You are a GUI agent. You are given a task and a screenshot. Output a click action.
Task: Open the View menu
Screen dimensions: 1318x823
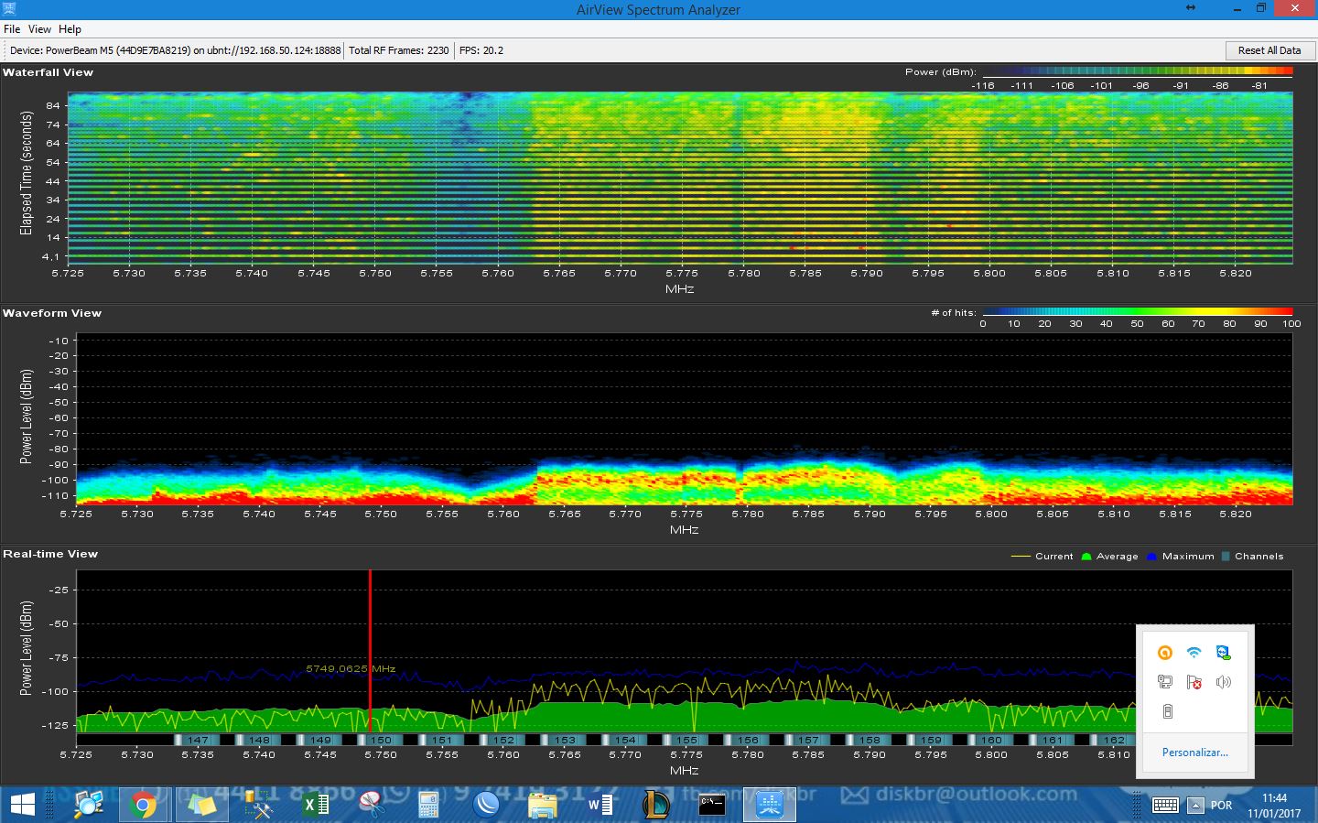pyautogui.click(x=39, y=29)
